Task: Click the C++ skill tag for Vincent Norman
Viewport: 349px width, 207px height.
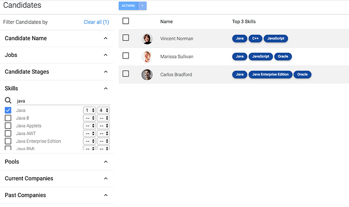Action: (255, 39)
